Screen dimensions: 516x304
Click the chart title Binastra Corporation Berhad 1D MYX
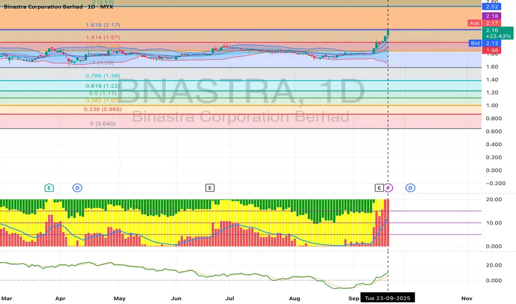[59, 7]
